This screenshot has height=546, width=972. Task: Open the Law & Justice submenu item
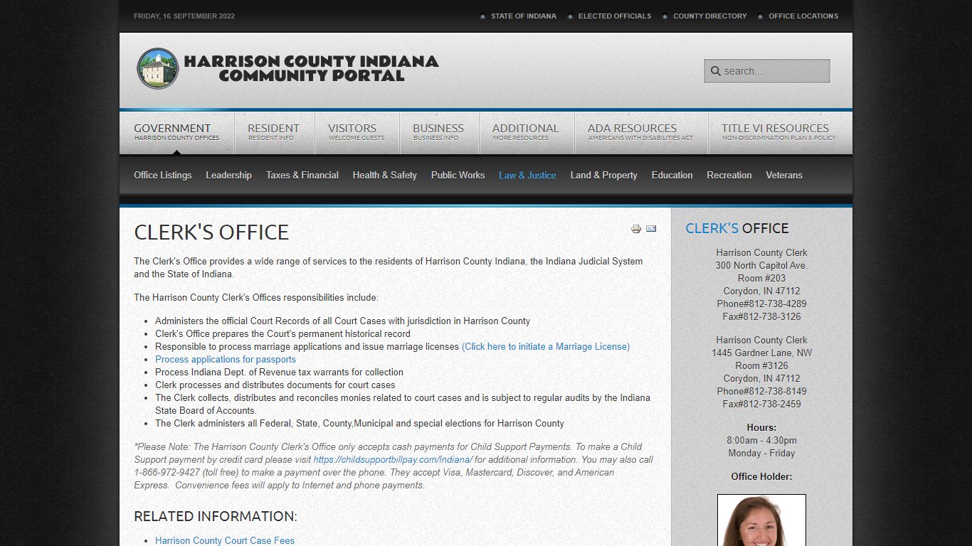pyautogui.click(x=527, y=175)
